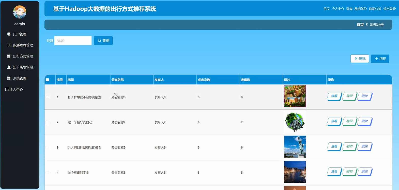Viewport: 399px width, 190px height.
Task: Check the row 3 checkbox
Action: point(47,147)
